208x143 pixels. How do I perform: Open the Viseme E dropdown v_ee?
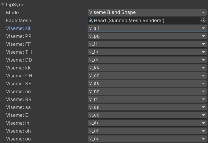coord(147,115)
